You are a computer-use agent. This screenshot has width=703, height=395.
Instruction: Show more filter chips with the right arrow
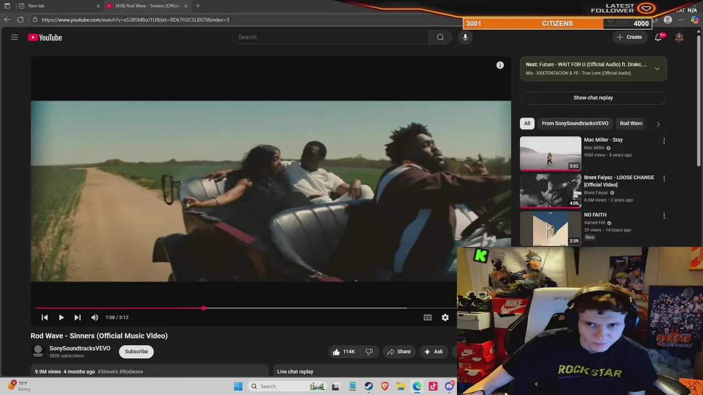click(658, 124)
